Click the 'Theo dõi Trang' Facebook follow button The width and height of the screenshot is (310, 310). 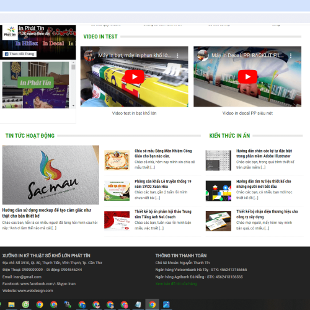click(19, 54)
